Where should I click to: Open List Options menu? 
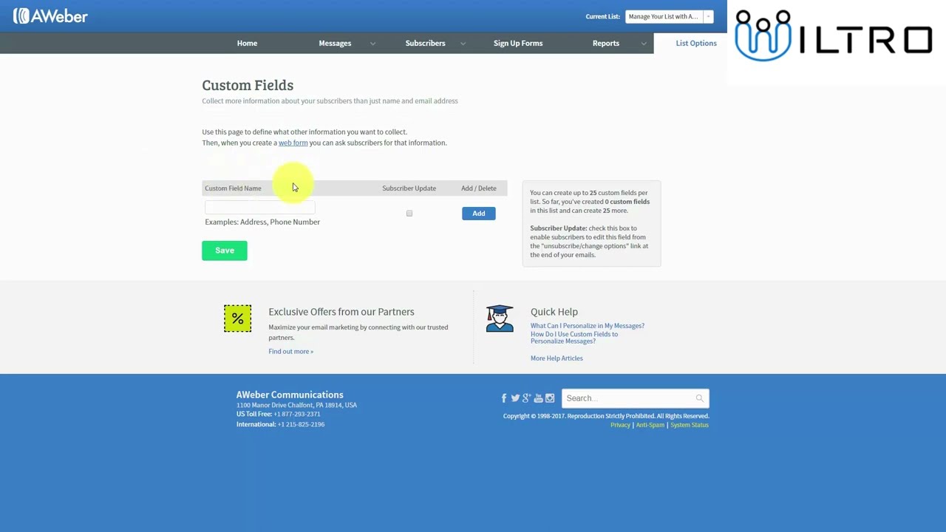point(696,43)
